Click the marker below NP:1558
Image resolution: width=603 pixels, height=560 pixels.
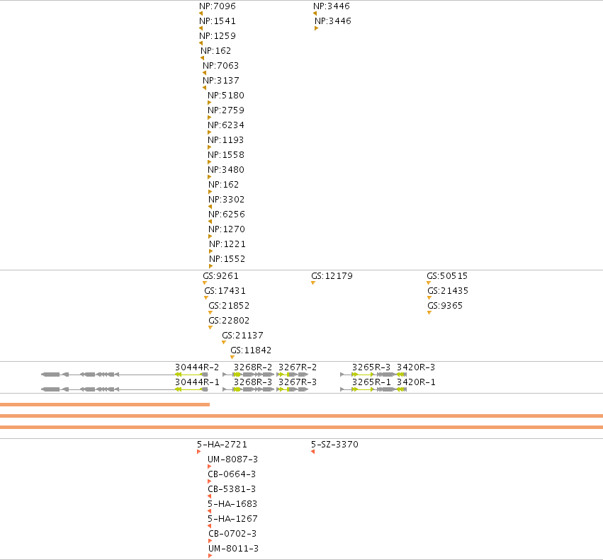click(x=210, y=162)
